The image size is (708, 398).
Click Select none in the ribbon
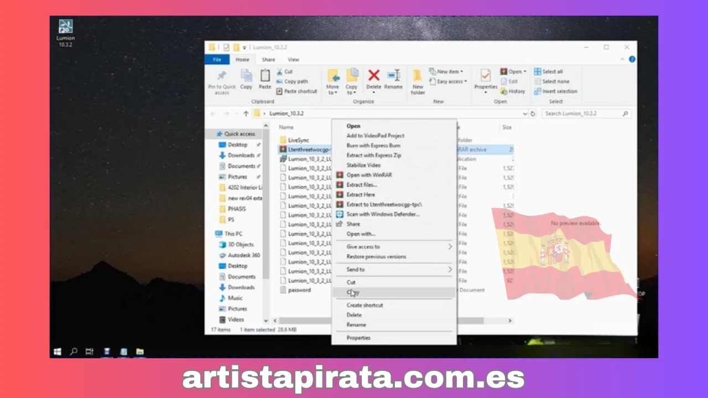pos(551,81)
